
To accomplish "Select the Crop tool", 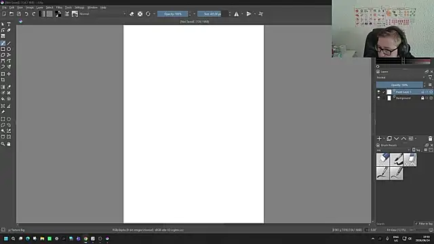I will point(3,80).
